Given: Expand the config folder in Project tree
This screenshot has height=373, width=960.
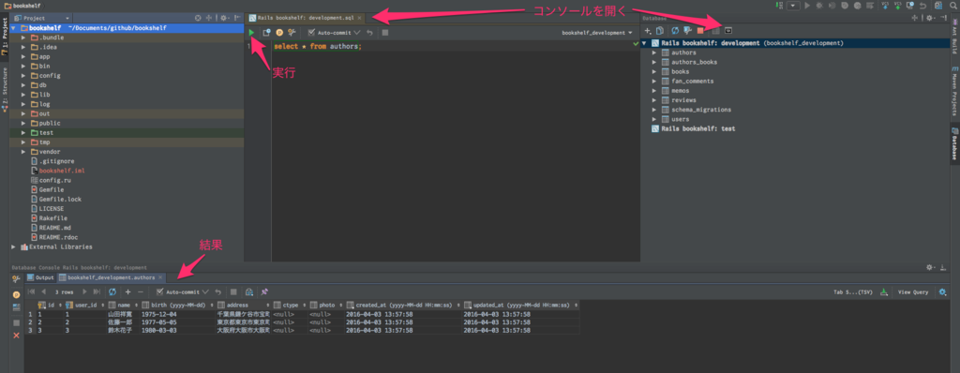Looking at the screenshot, I should (23, 75).
